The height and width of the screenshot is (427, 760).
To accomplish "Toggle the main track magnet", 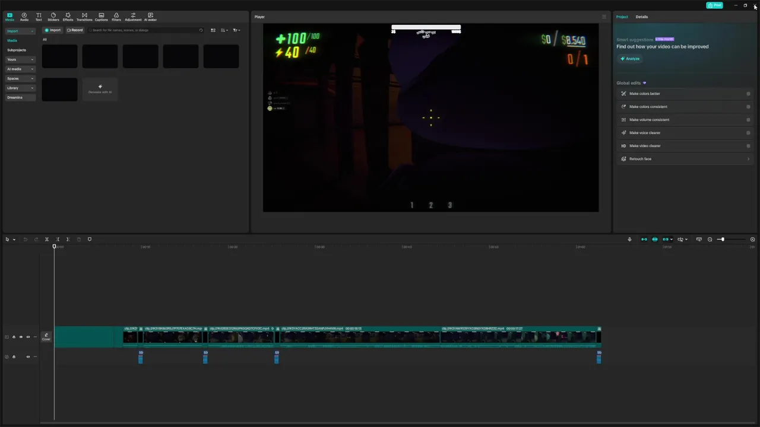I will [x=644, y=239].
